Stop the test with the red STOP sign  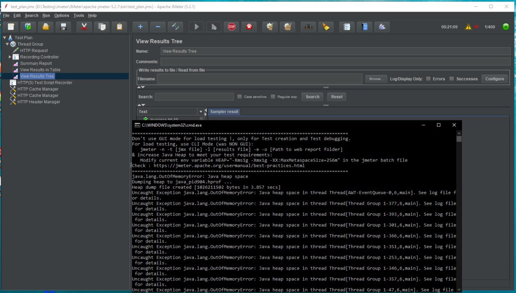pos(231,27)
